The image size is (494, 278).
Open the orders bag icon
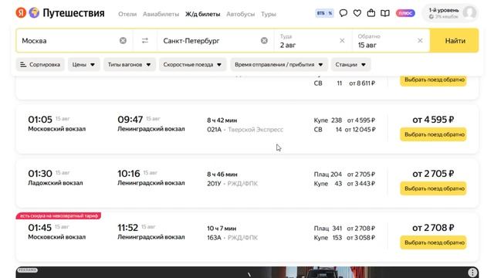click(371, 13)
